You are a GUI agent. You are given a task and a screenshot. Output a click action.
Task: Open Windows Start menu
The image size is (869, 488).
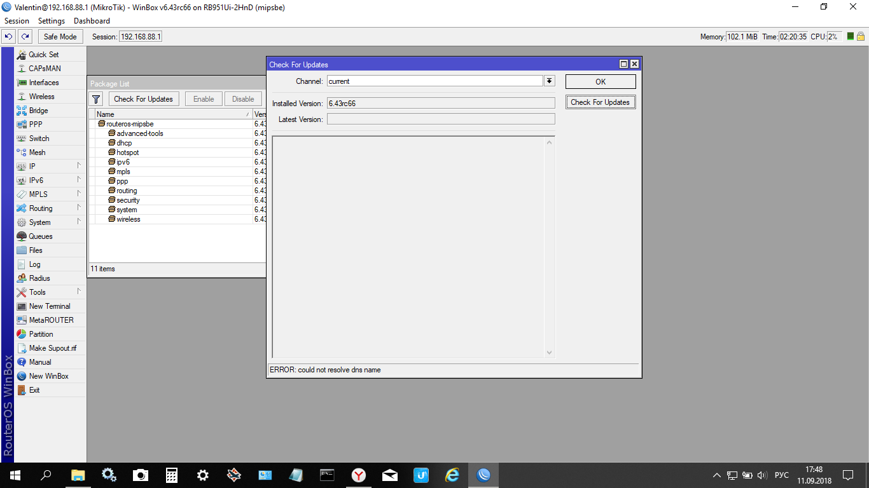(15, 475)
